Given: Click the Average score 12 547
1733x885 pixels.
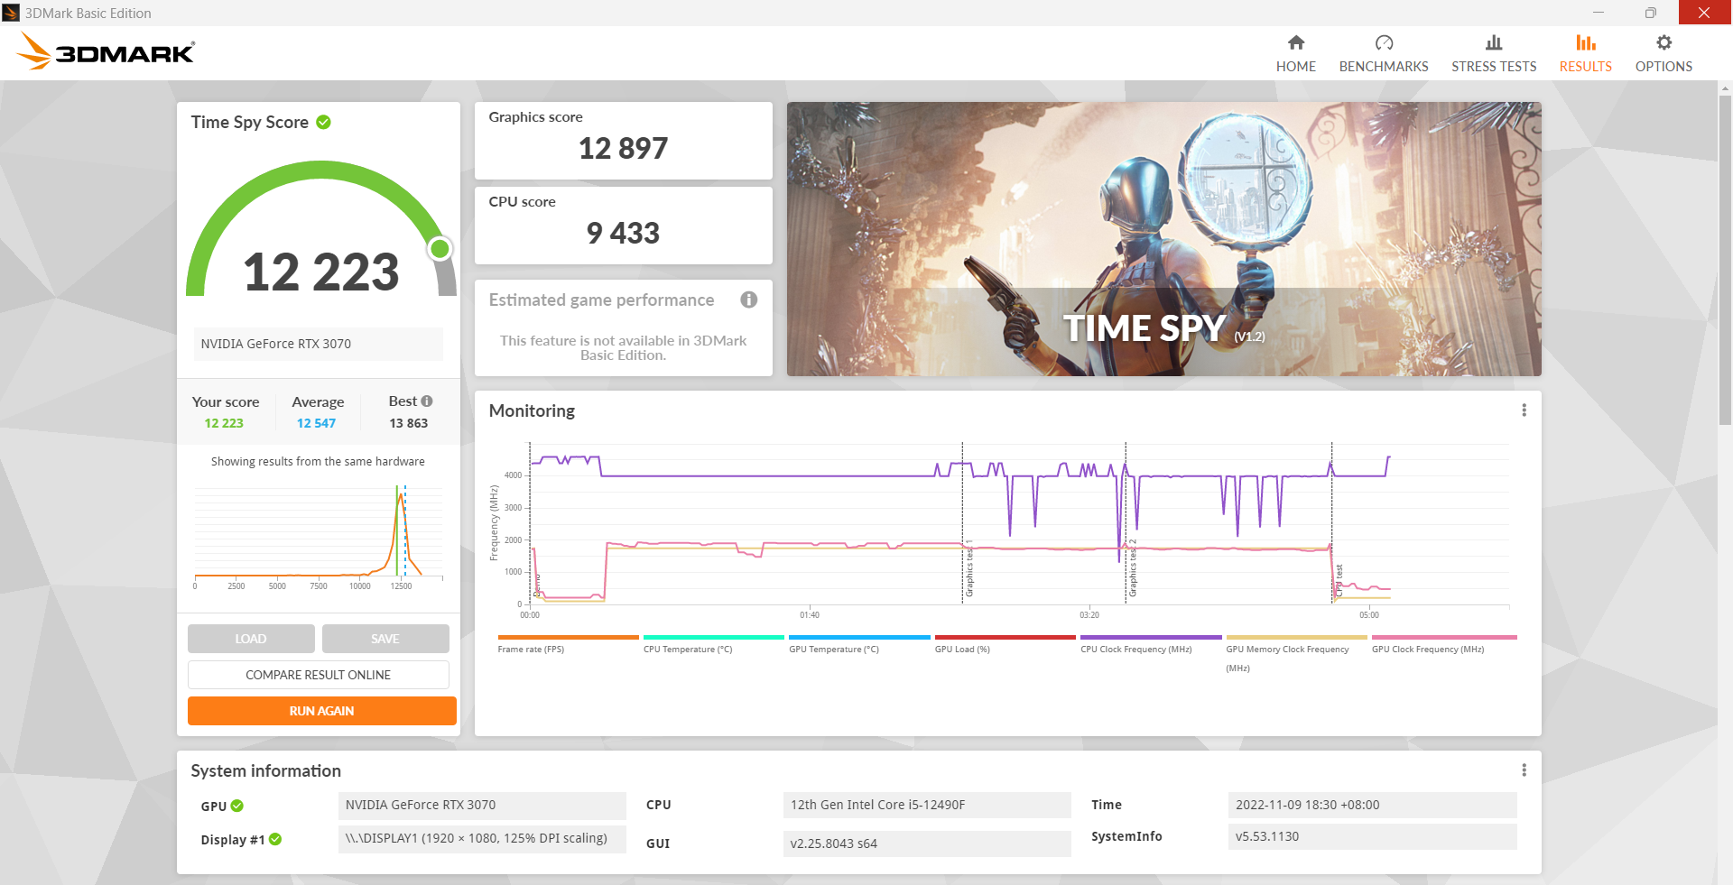Looking at the screenshot, I should pyautogui.click(x=316, y=423).
